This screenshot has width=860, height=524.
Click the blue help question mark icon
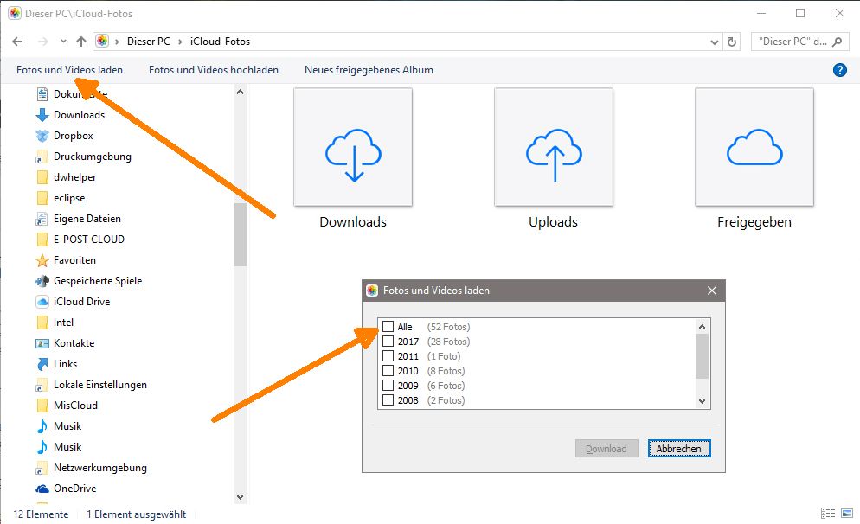(x=840, y=70)
